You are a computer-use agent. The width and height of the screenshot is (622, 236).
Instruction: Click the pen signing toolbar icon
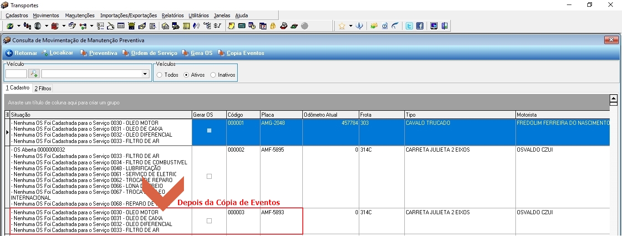click(x=111, y=26)
